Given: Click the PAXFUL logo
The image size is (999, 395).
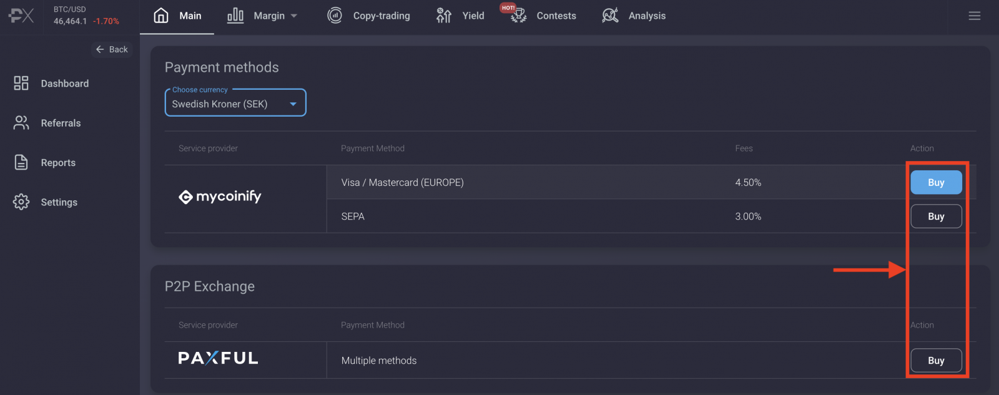Looking at the screenshot, I should point(218,358).
